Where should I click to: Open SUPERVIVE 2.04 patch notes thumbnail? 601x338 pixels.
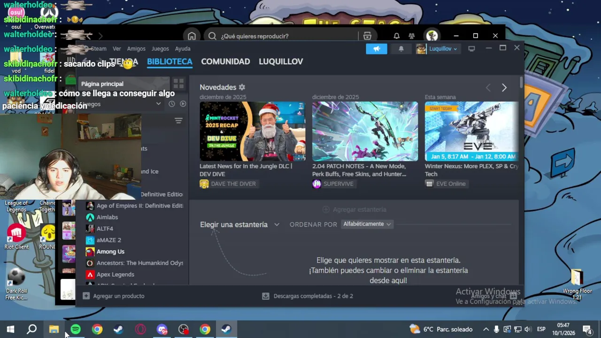[x=365, y=131]
